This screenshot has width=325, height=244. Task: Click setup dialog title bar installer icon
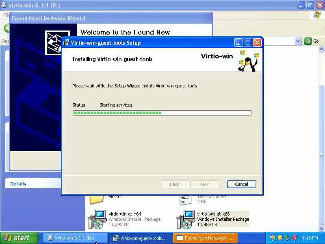[x=66, y=43]
